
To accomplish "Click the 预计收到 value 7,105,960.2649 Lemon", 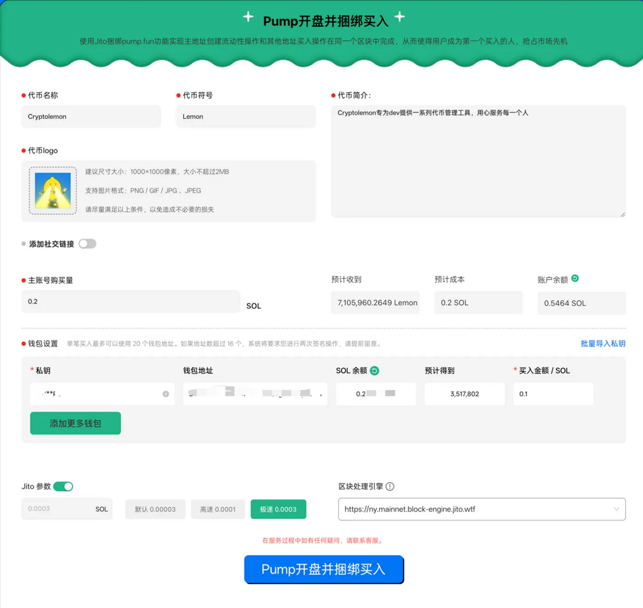I will coord(376,303).
